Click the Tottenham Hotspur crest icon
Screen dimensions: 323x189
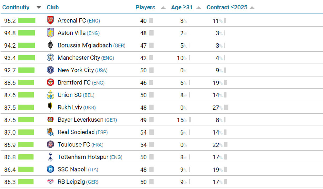coord(50,157)
